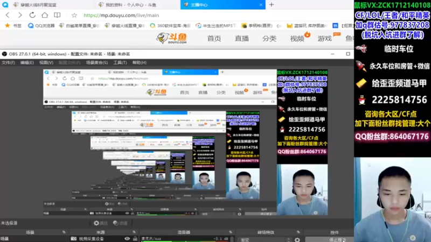Image resolution: width=431 pixels, height=242 pixels.
Task: Select the 视频采集设备 source
Action: (x=92, y=239)
